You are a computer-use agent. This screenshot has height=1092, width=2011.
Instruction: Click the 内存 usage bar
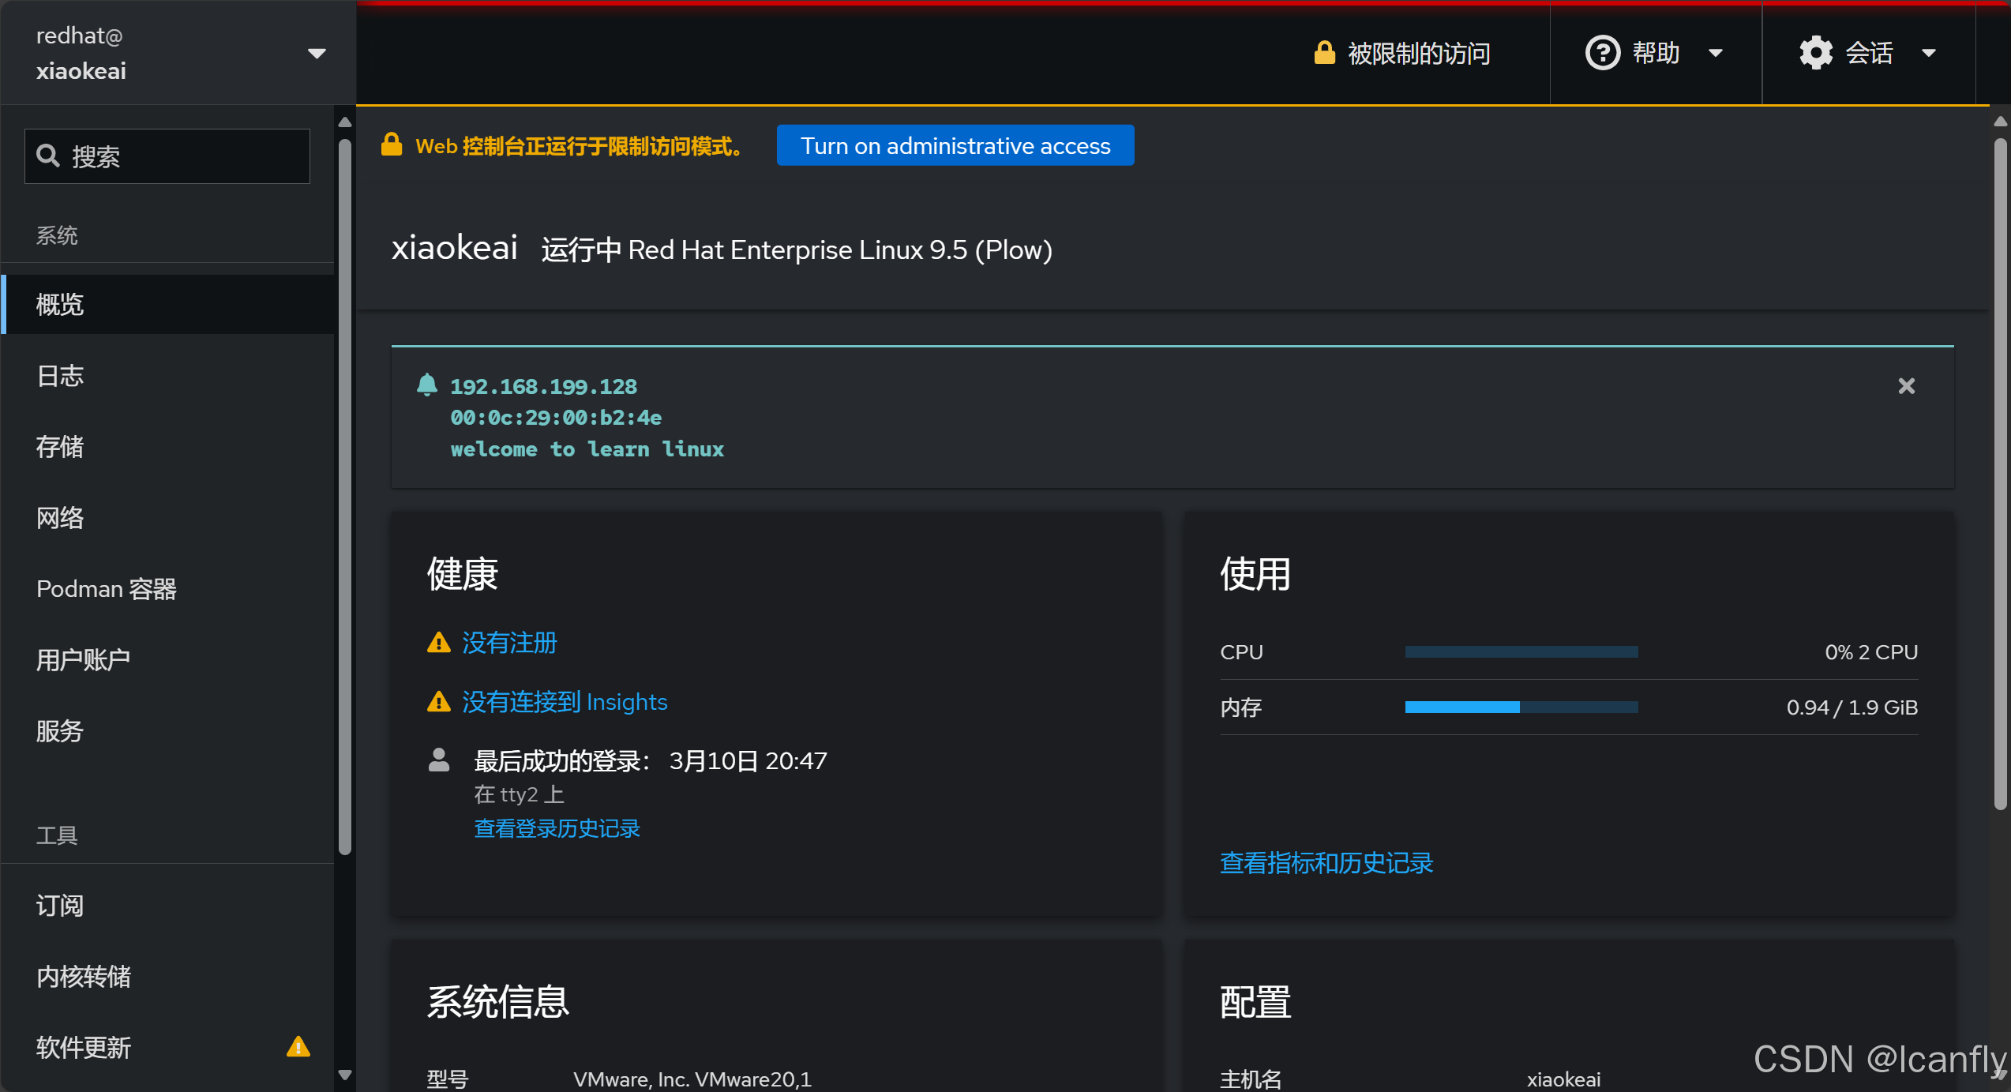[1521, 707]
